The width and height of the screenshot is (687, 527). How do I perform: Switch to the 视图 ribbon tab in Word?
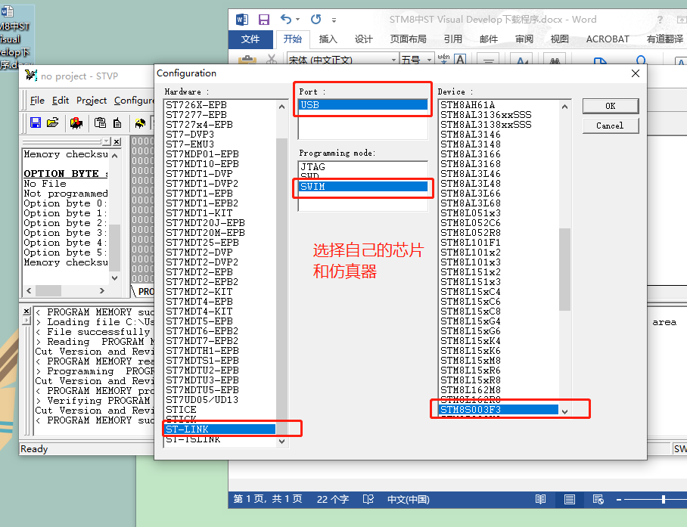[559, 39]
